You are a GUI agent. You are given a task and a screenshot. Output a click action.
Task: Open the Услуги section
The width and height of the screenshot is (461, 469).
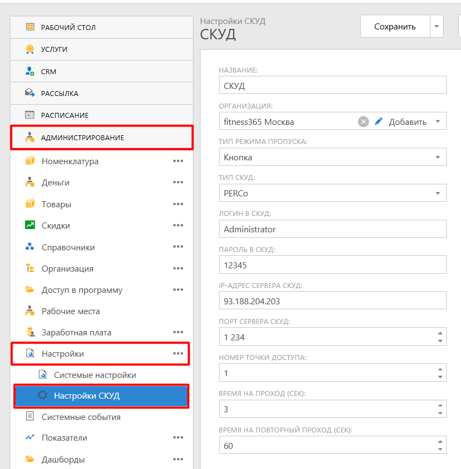click(x=102, y=49)
